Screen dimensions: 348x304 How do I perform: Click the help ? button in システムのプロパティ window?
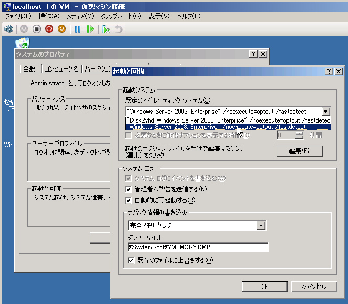click(253, 54)
